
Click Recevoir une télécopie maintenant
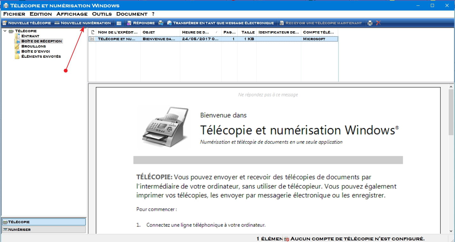pyautogui.click(x=321, y=23)
